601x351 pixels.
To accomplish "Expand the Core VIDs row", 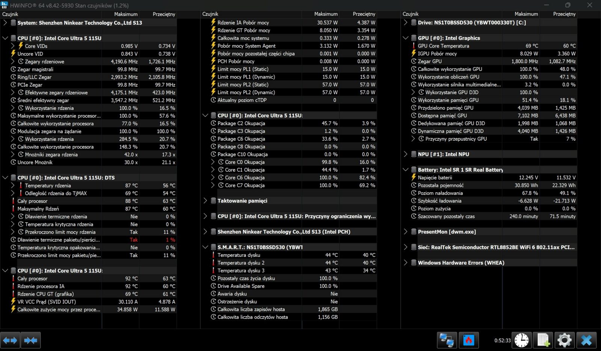I will click(x=13, y=46).
